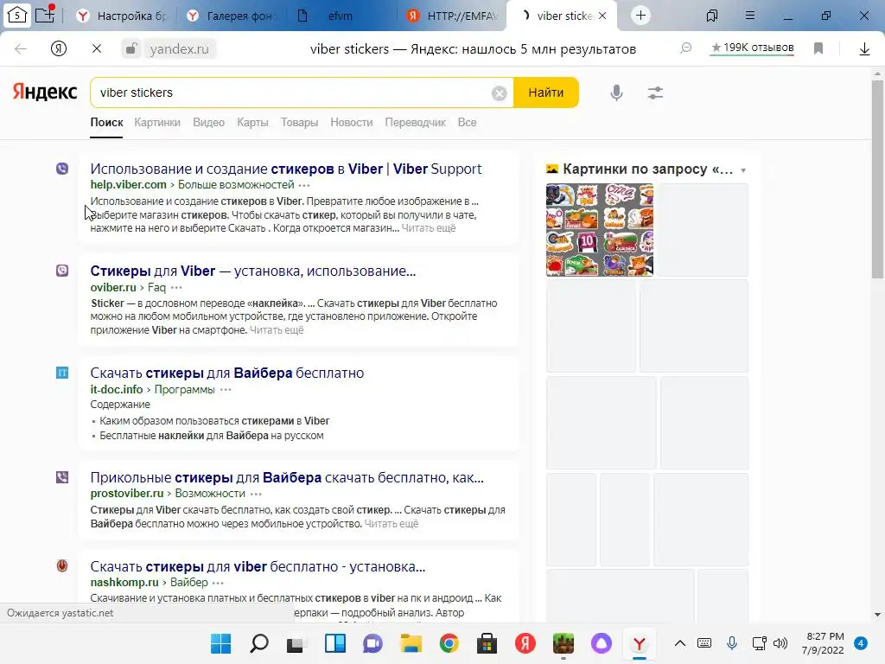Switch to the efvm tab
This screenshot has width=885, height=664.
(x=341, y=16)
